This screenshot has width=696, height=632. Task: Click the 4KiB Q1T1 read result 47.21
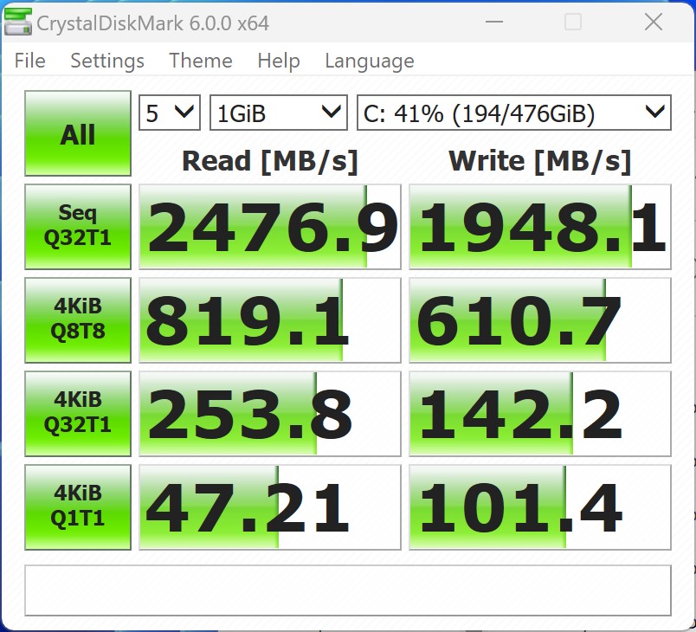click(270, 507)
